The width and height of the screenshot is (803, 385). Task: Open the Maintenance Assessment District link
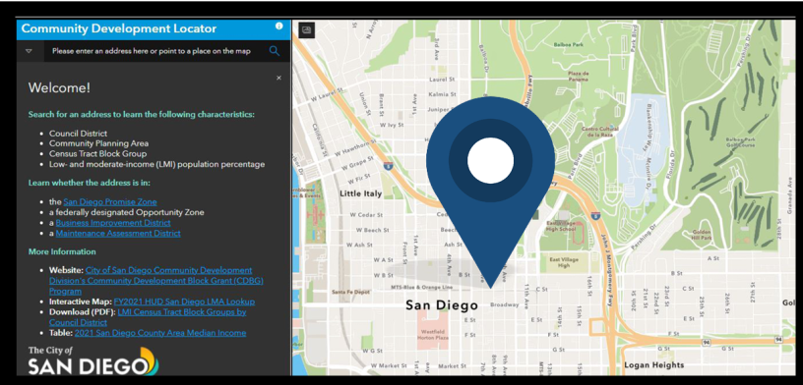pos(118,233)
